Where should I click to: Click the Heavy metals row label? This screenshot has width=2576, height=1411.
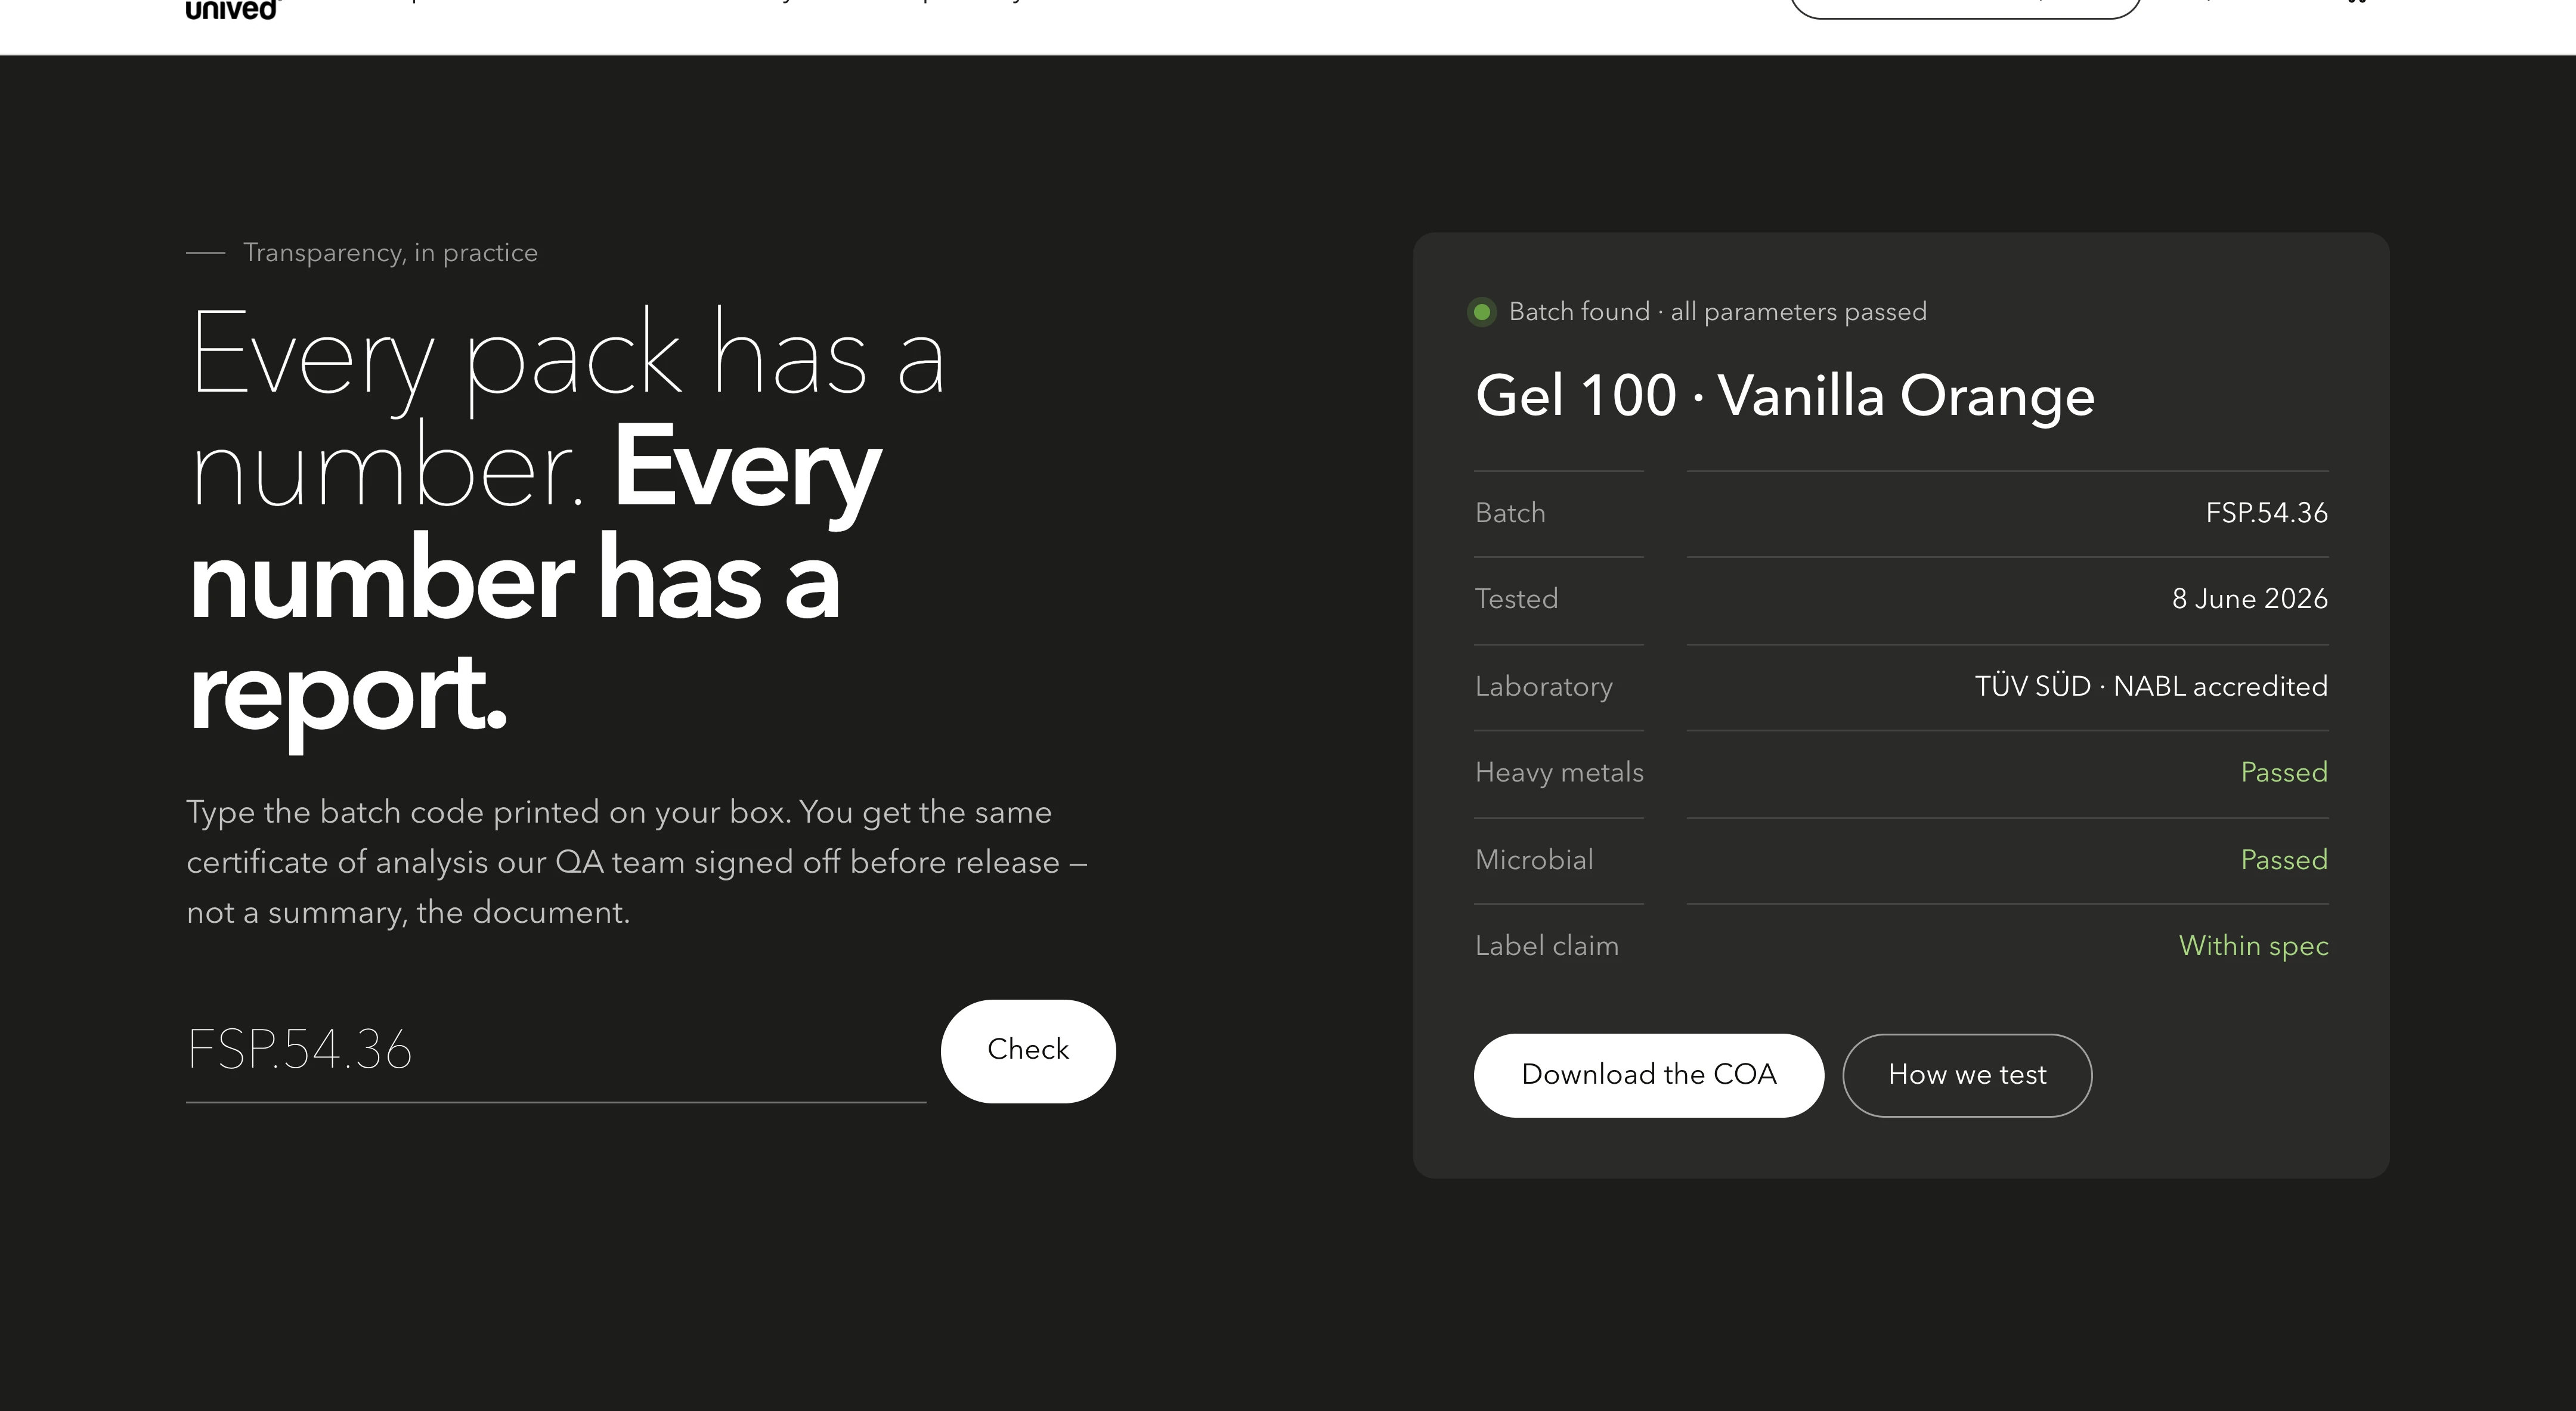[1559, 772]
